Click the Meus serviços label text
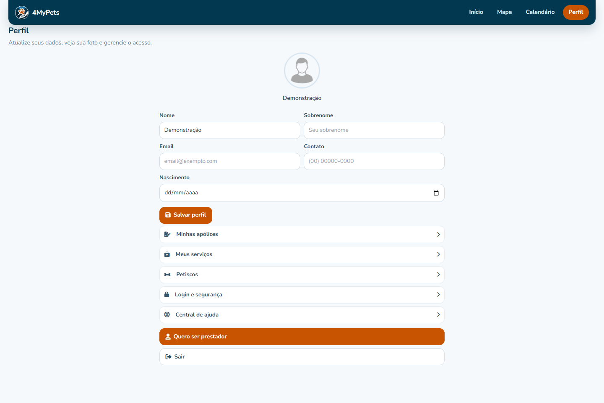This screenshot has width=604, height=403. coord(194,254)
